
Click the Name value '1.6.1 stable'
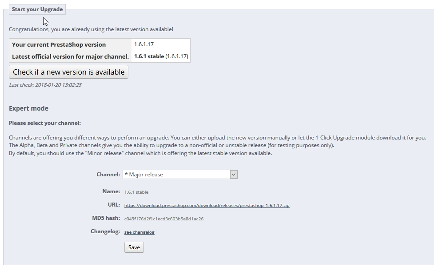136,192
